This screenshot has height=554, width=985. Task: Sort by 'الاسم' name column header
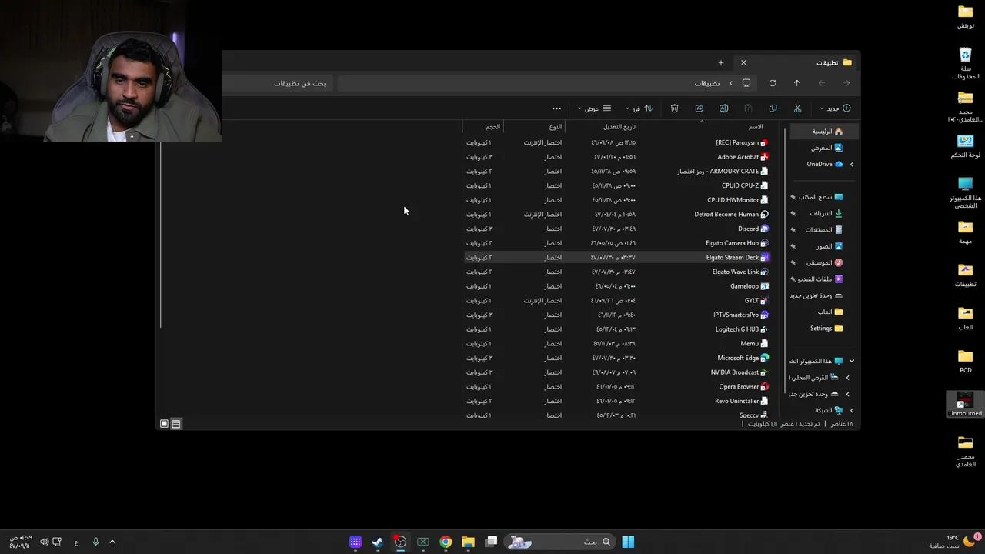tap(756, 127)
